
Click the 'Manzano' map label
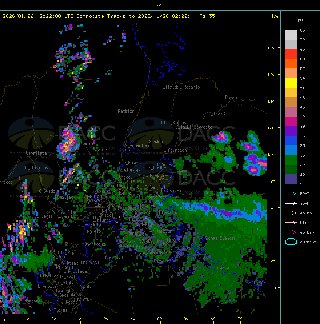click(x=32, y=301)
